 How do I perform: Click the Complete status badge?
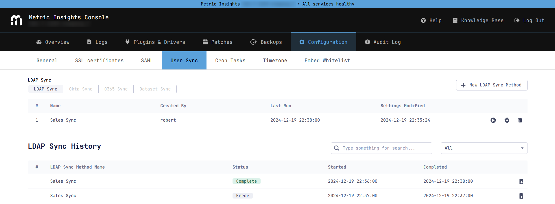click(246, 181)
